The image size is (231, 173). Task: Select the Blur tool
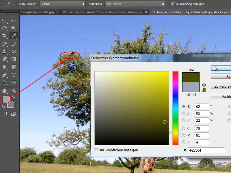click(x=4, y=67)
